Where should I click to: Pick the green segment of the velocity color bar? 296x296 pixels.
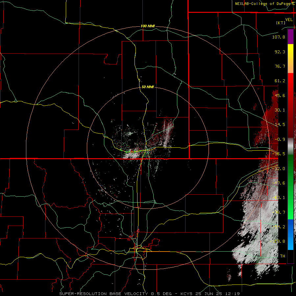(x=290, y=187)
